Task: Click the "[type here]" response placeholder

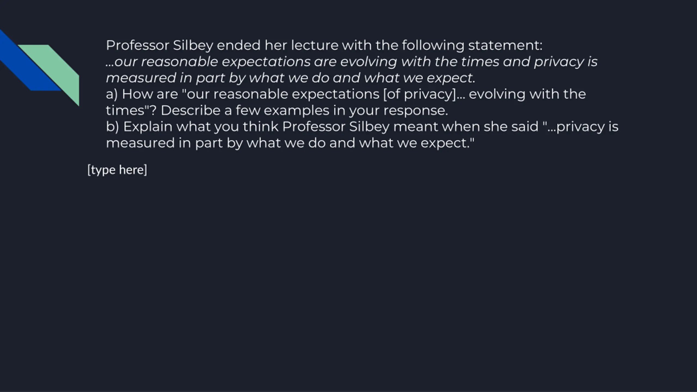Action: point(117,170)
